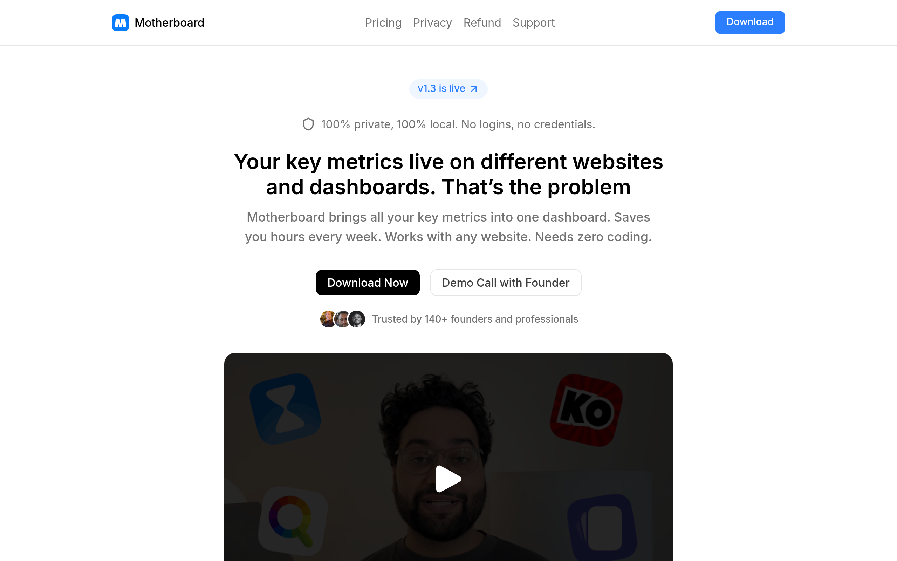The image size is (897, 561).
Task: Click the red KO app icon in video
Action: [587, 410]
